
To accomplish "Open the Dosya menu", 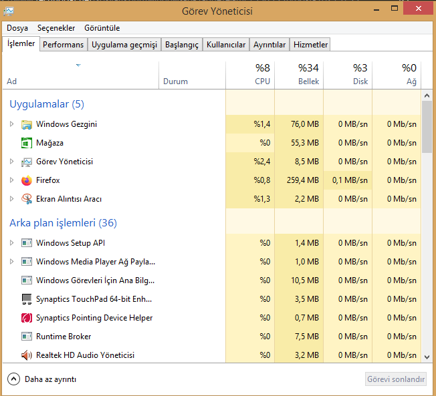I will pyautogui.click(x=17, y=28).
